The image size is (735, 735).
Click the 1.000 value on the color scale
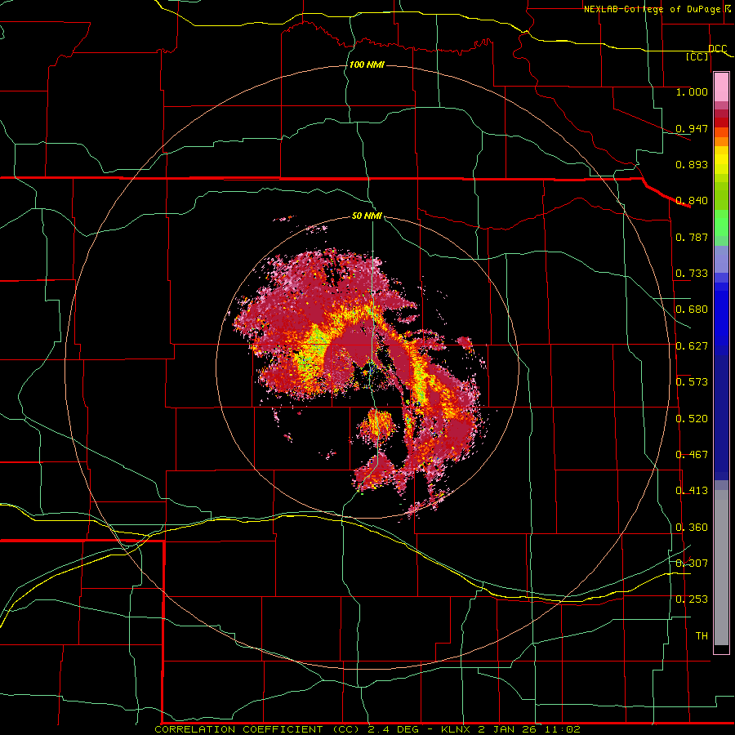click(692, 92)
